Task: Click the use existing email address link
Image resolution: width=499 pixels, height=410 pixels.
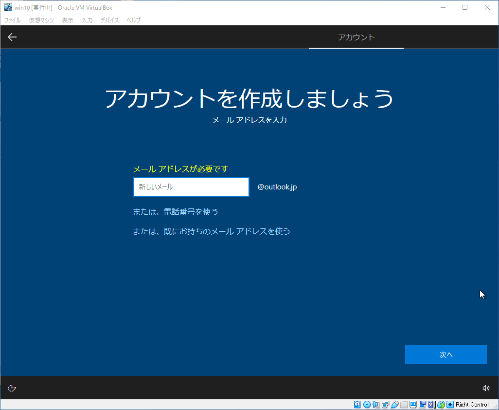Action: tap(211, 231)
